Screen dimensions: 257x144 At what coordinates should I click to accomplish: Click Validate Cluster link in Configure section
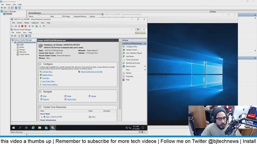(48, 75)
